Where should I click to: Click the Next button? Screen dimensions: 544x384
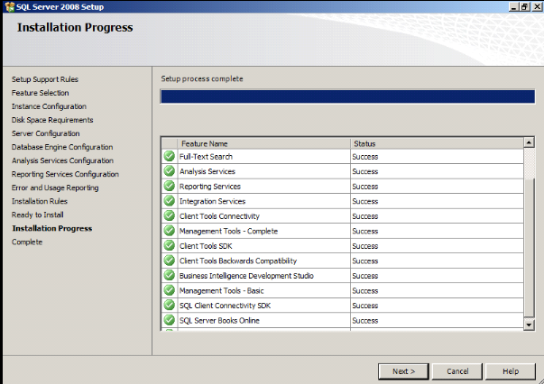tap(403, 370)
